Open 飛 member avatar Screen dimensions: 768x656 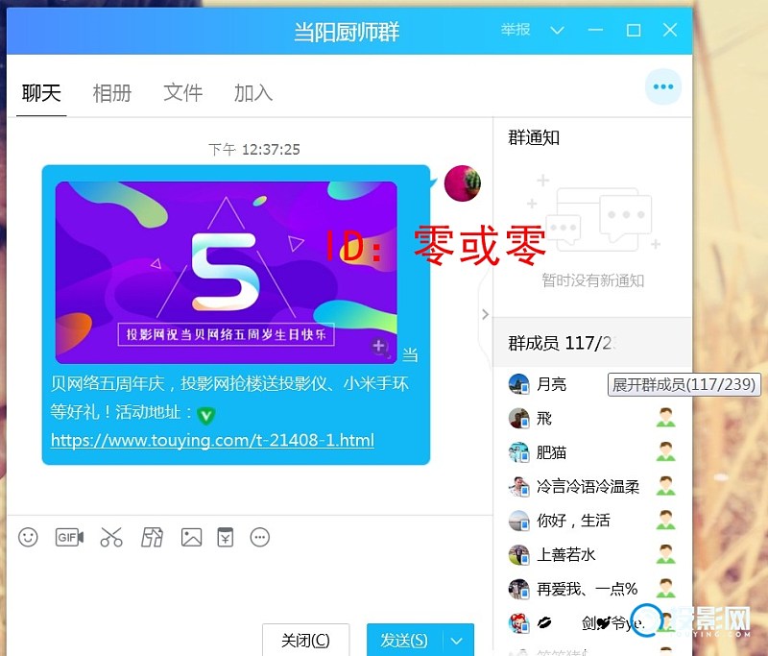(518, 419)
